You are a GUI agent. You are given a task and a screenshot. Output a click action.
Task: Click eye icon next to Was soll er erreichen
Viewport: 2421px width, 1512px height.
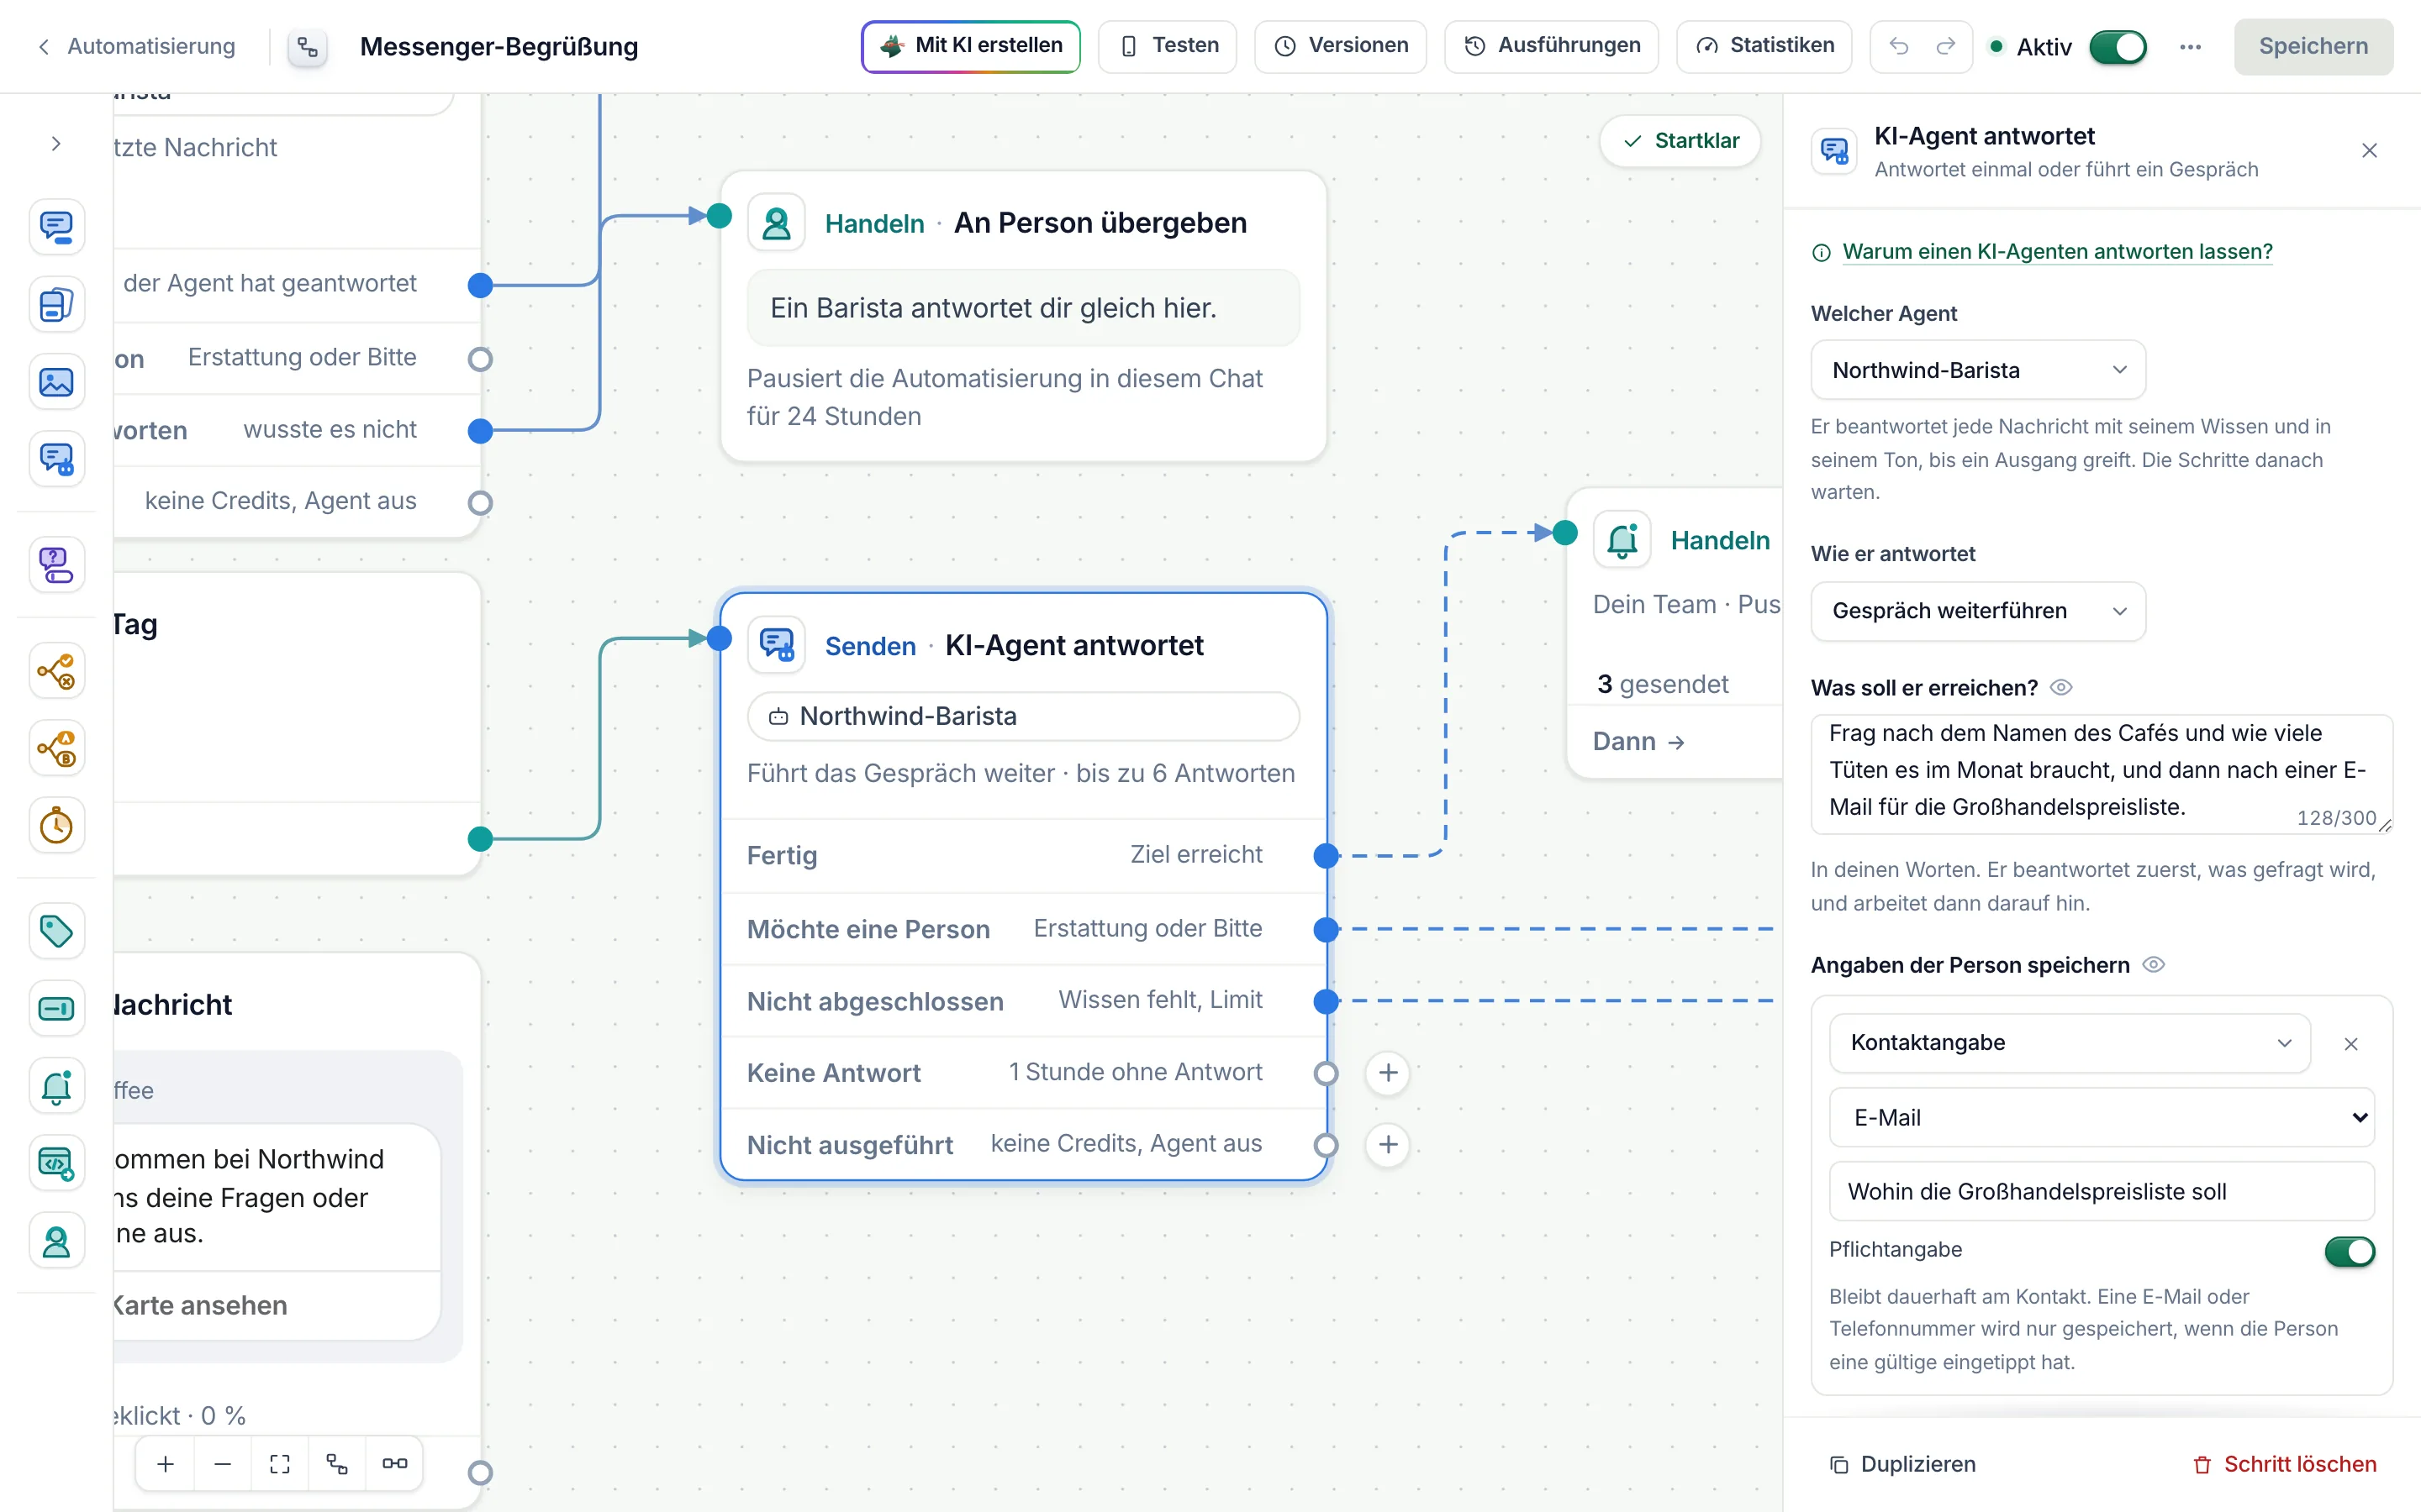point(2061,688)
